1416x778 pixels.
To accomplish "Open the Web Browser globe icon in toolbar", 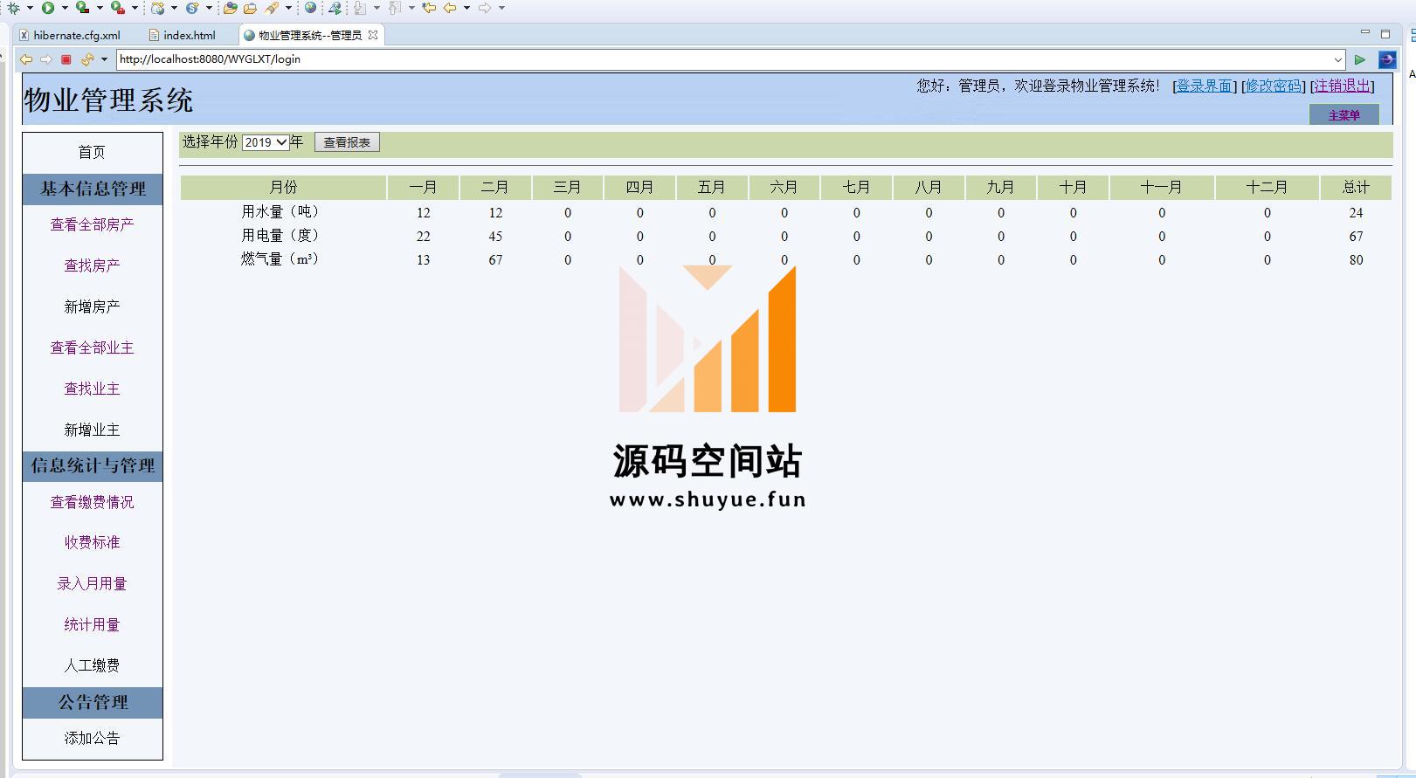I will pyautogui.click(x=310, y=8).
